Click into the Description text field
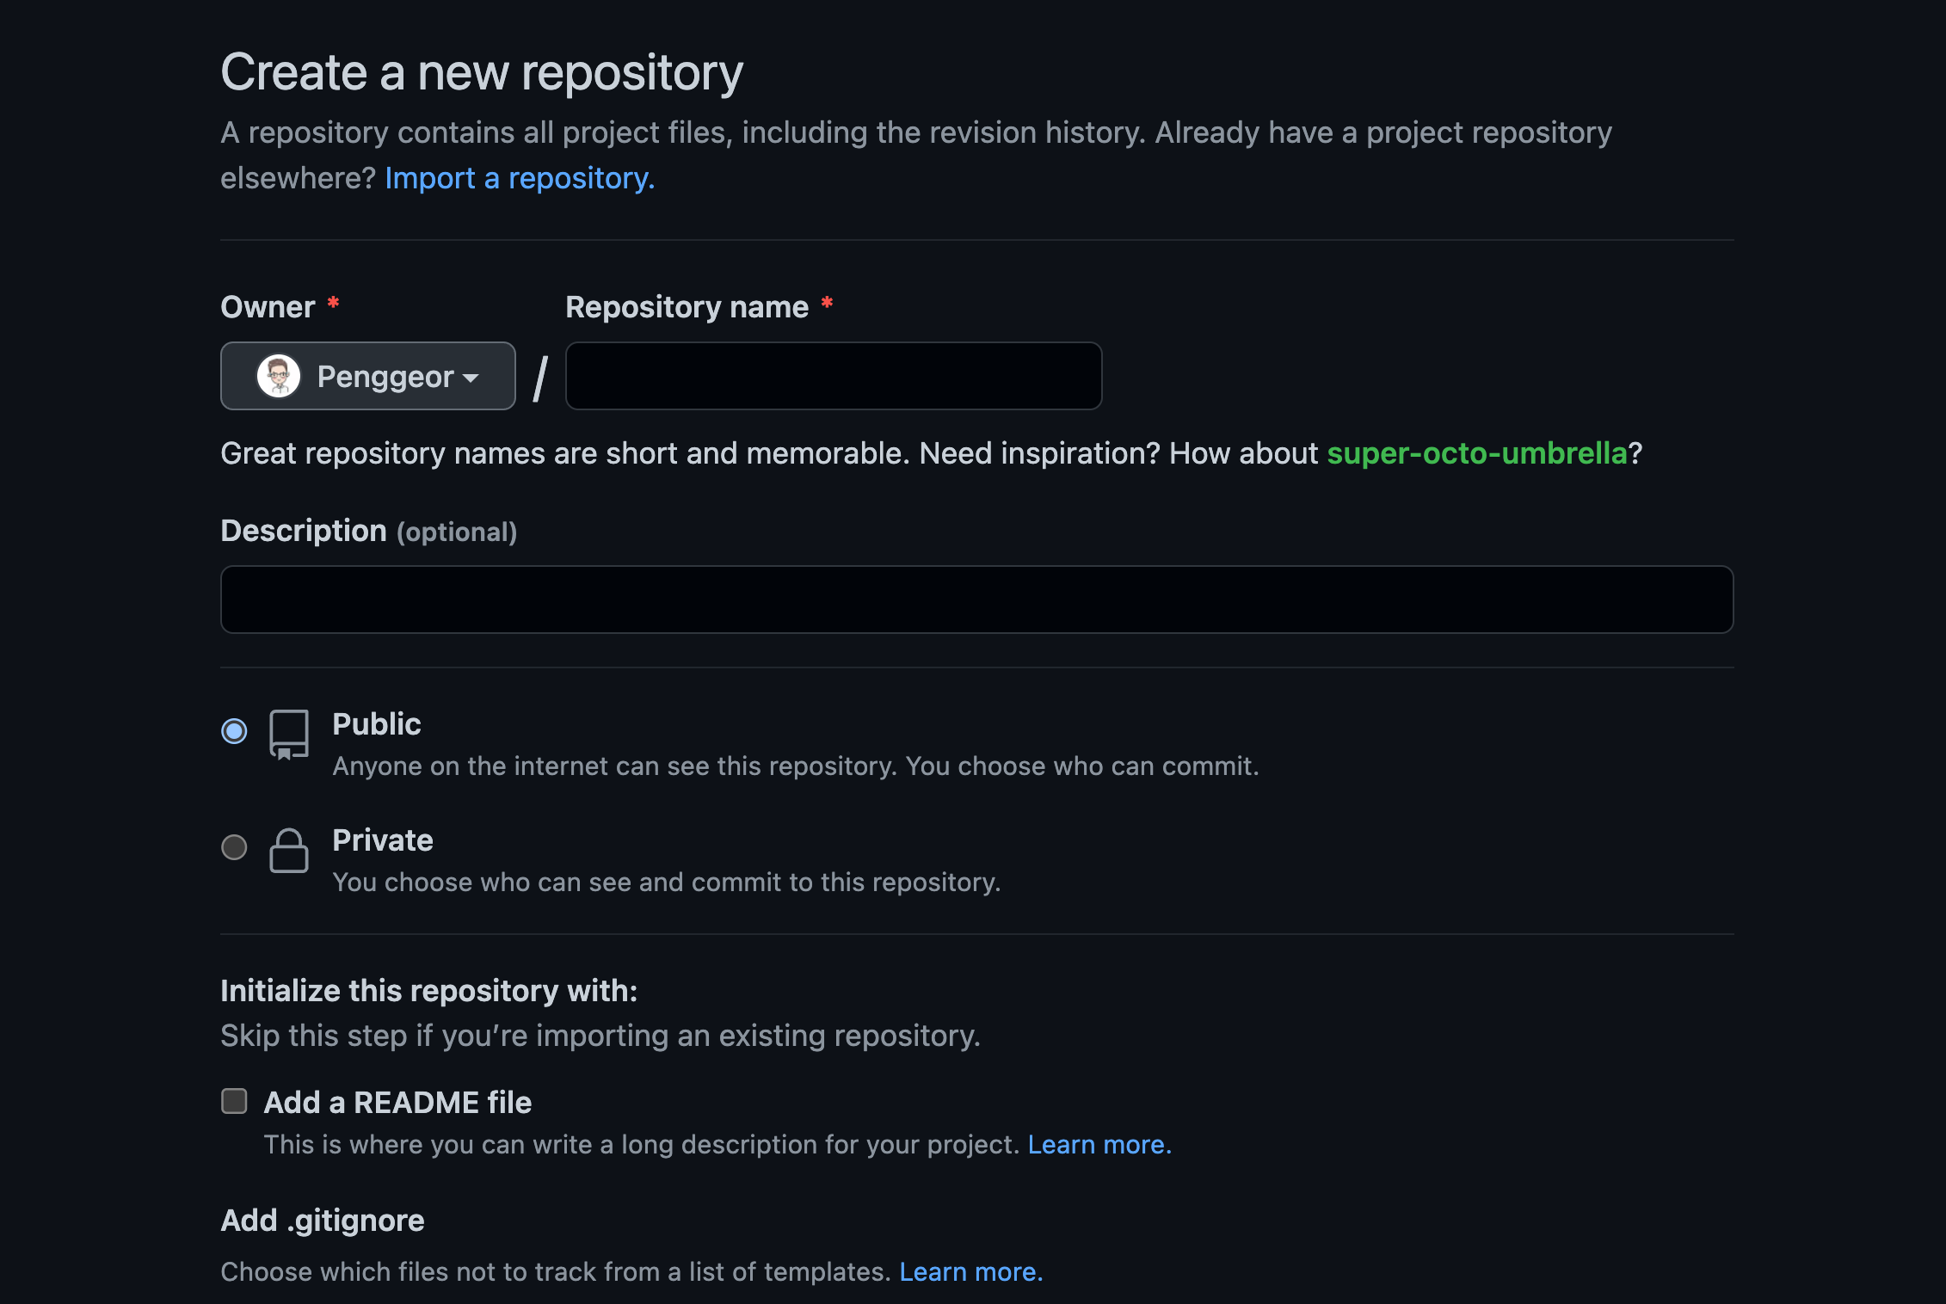1946x1304 pixels. coord(976,600)
